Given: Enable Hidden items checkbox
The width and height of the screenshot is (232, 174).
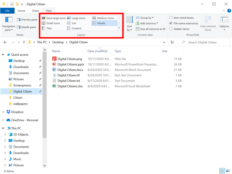Looking at the screenshot, I should point(171,29).
